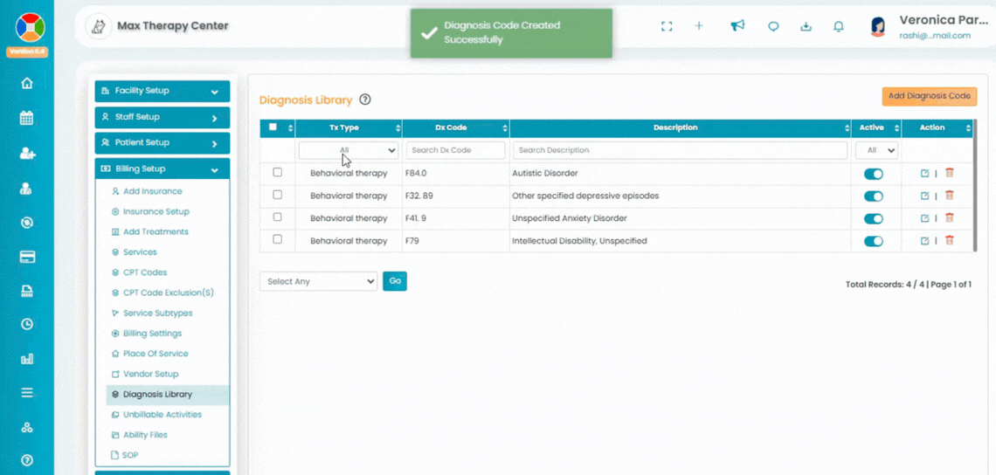Open CPT Code Exclusion(S) menu item
Viewport: 996px width, 475px height.
(x=169, y=293)
